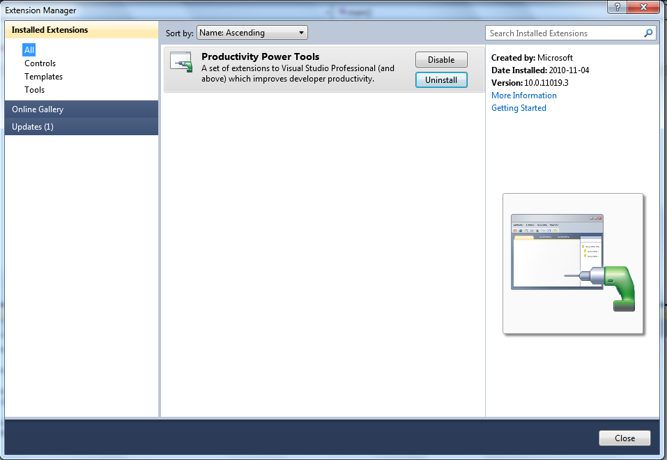The image size is (667, 460).
Task: Pick the Tools category
Action: tap(34, 90)
